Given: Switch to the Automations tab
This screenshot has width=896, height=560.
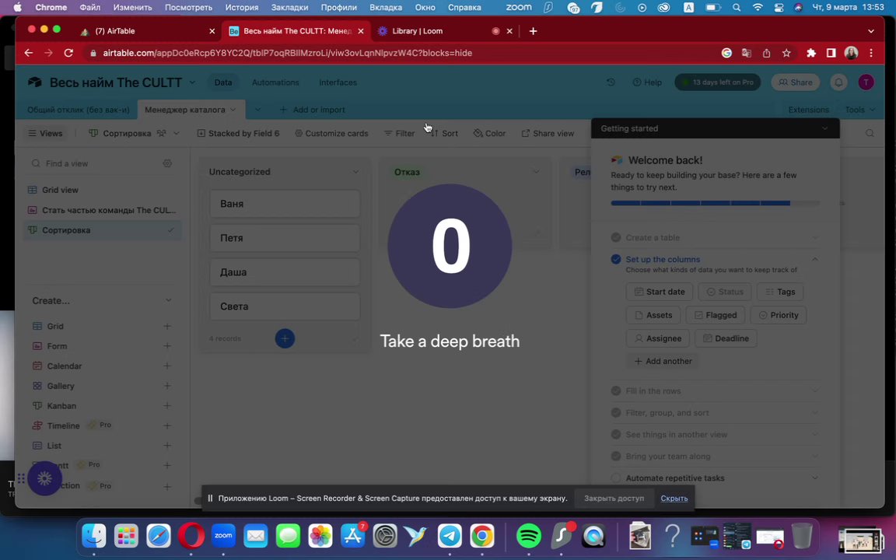Looking at the screenshot, I should [x=275, y=82].
